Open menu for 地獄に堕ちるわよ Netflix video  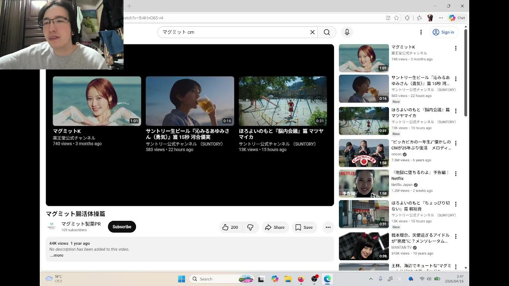click(x=456, y=174)
